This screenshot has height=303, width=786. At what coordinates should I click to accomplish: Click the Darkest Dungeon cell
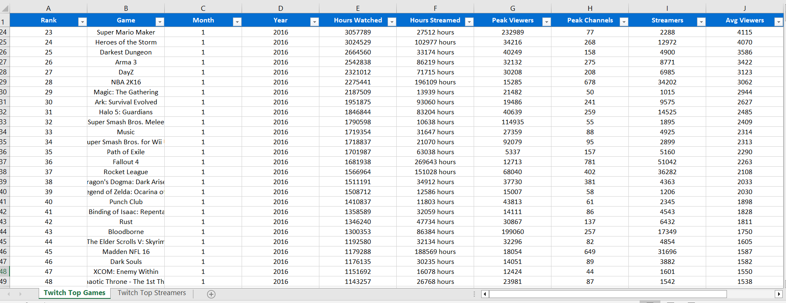tap(126, 52)
